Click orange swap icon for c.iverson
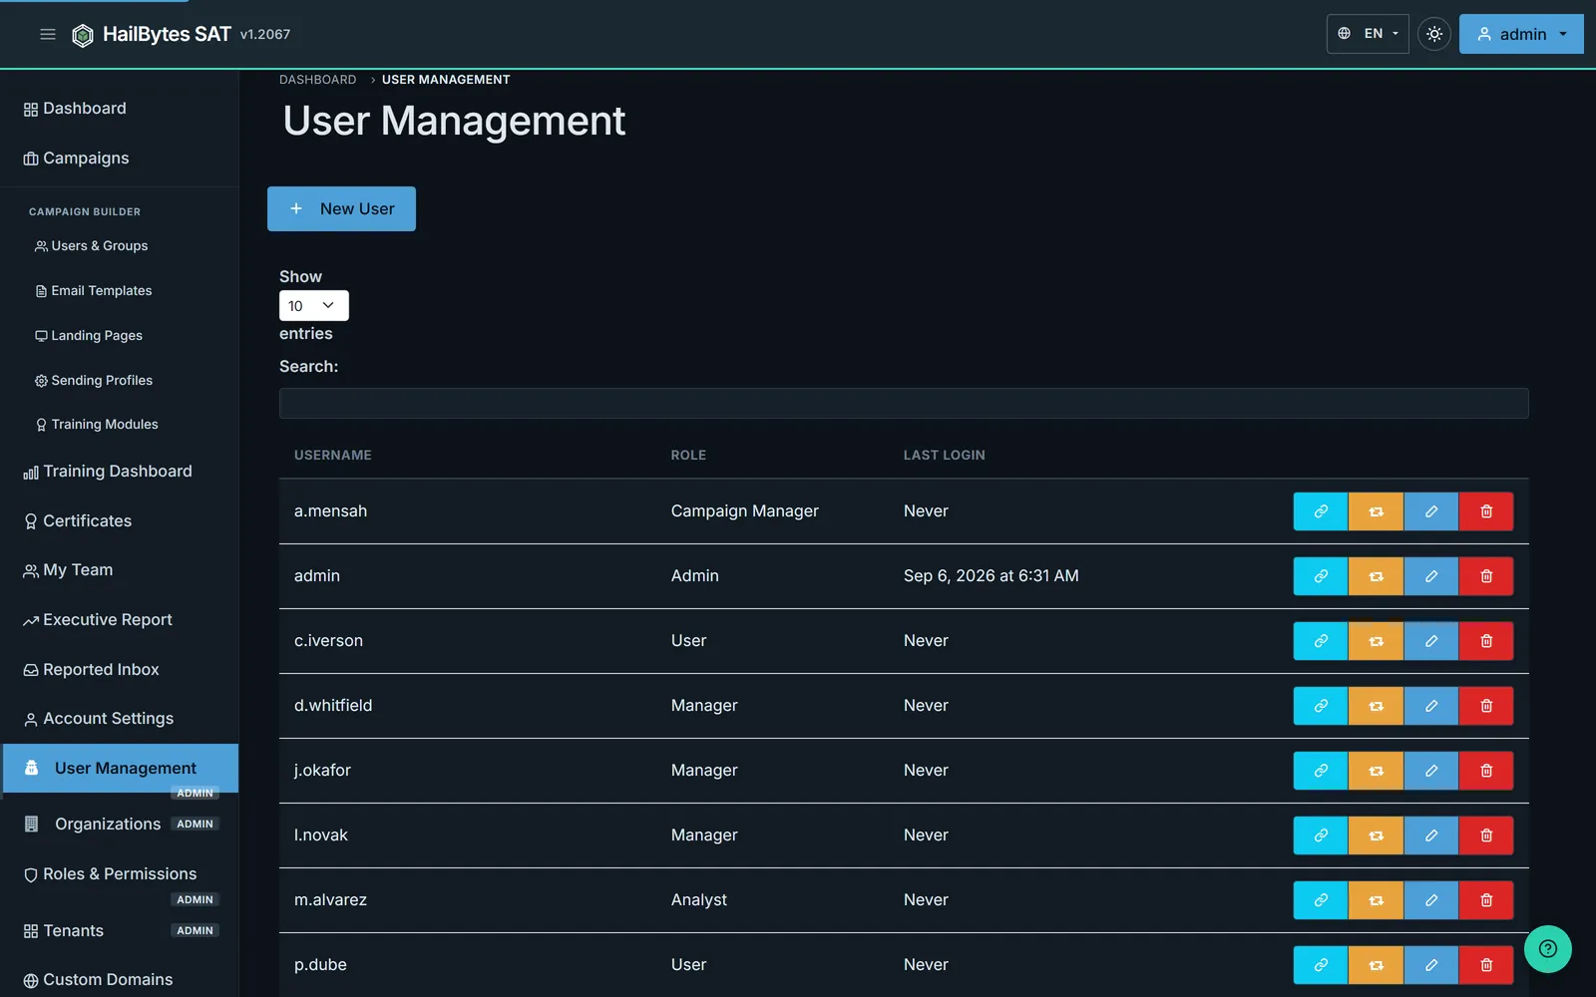 tap(1376, 641)
